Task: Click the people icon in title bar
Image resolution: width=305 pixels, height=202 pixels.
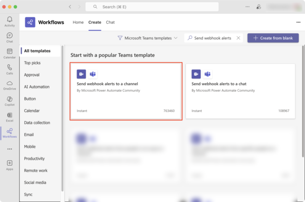Action: [258, 7]
